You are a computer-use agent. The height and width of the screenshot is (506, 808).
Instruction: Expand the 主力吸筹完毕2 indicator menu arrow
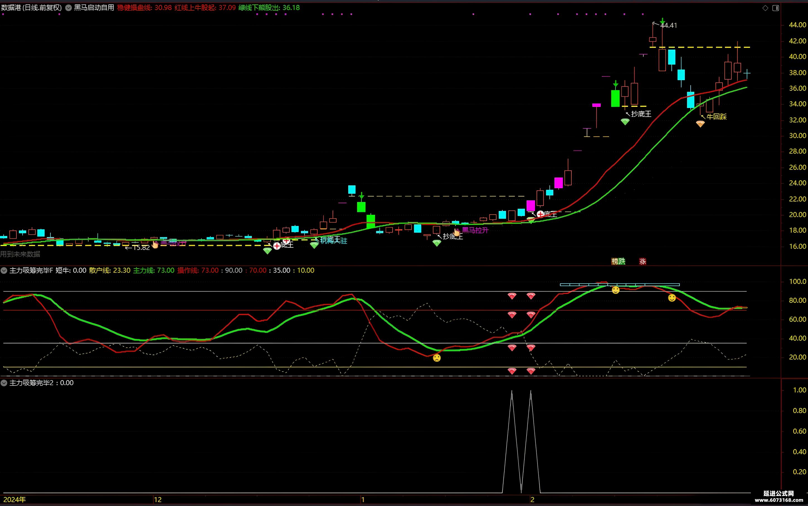tap(4, 383)
